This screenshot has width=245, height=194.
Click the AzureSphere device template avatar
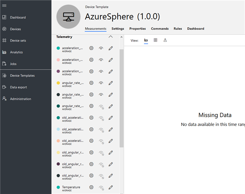pos(68,17)
